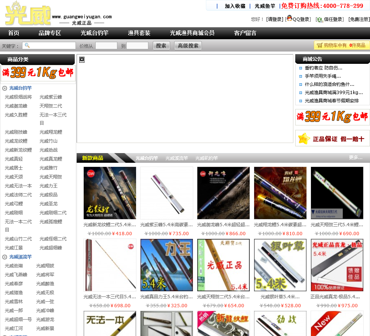Select 天翔贺二代 in the category list
Screen dimensions: 370x336
tap(51, 106)
